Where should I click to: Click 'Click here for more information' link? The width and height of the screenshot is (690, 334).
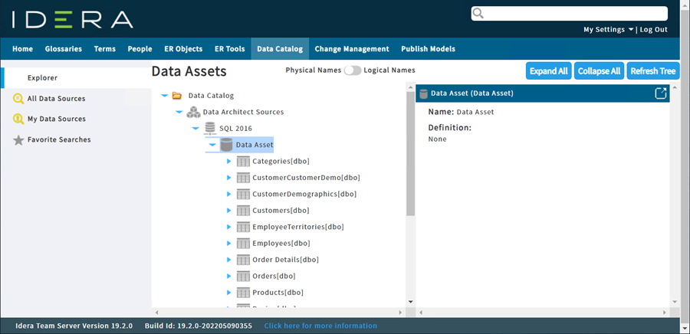(320, 326)
